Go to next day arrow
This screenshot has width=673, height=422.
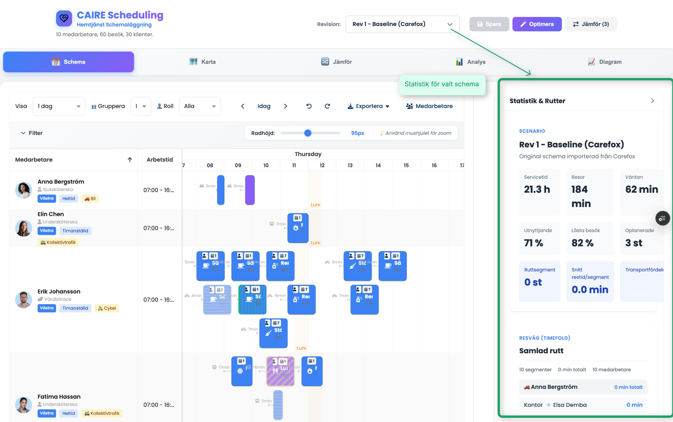(285, 106)
